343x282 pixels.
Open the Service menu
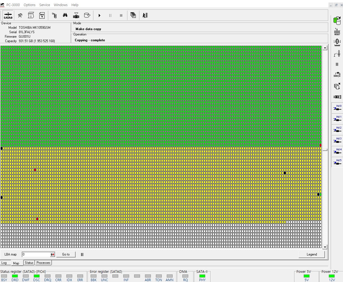(x=45, y=5)
